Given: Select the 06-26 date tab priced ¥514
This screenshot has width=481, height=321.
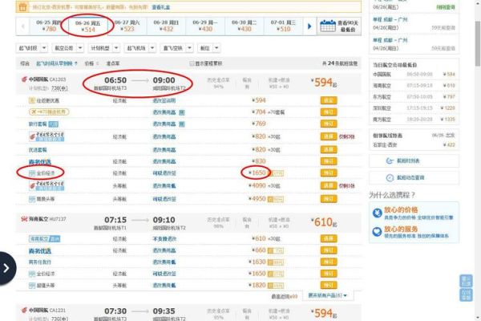Looking at the screenshot, I should pyautogui.click(x=87, y=26).
